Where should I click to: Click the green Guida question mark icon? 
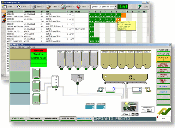tap(139, 7)
